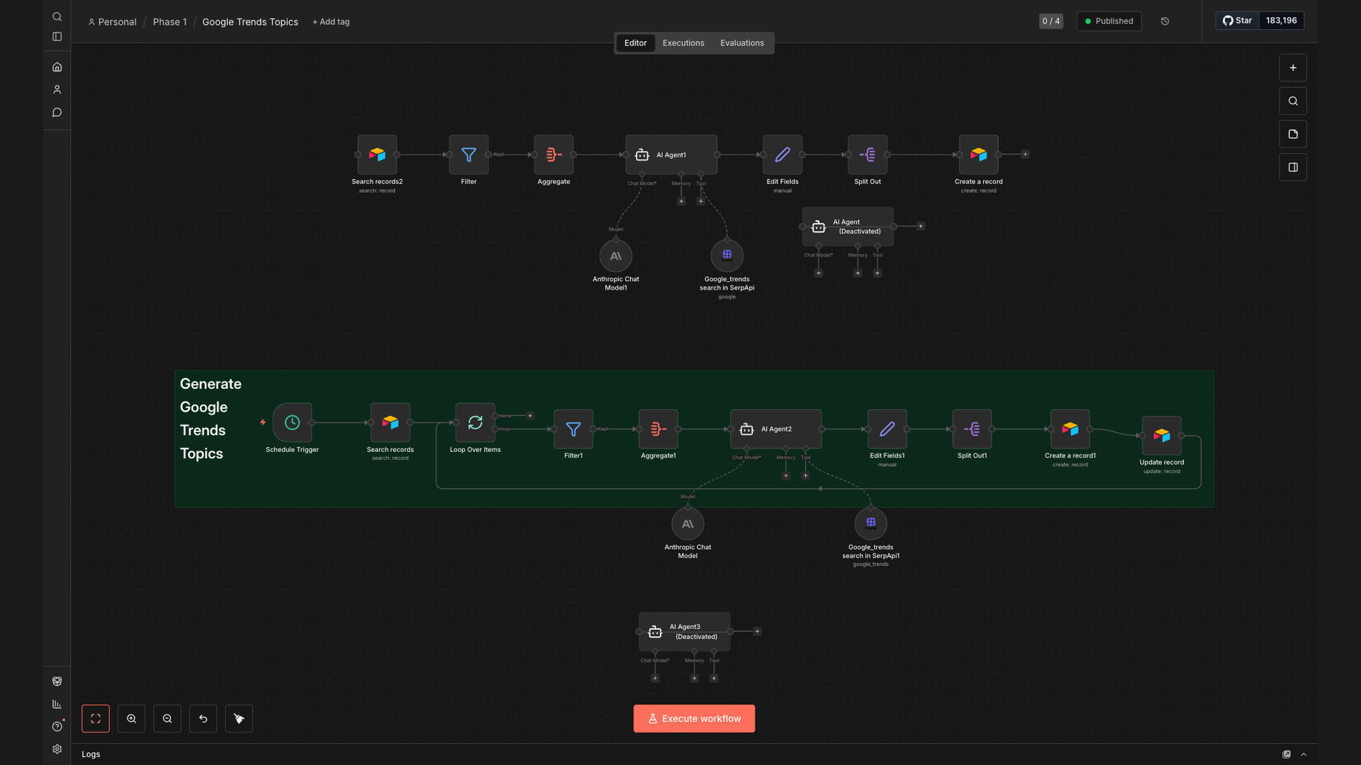Open the Phase 1 breadcrumb folder
Image resolution: width=1361 pixels, height=765 pixels.
pos(170,22)
